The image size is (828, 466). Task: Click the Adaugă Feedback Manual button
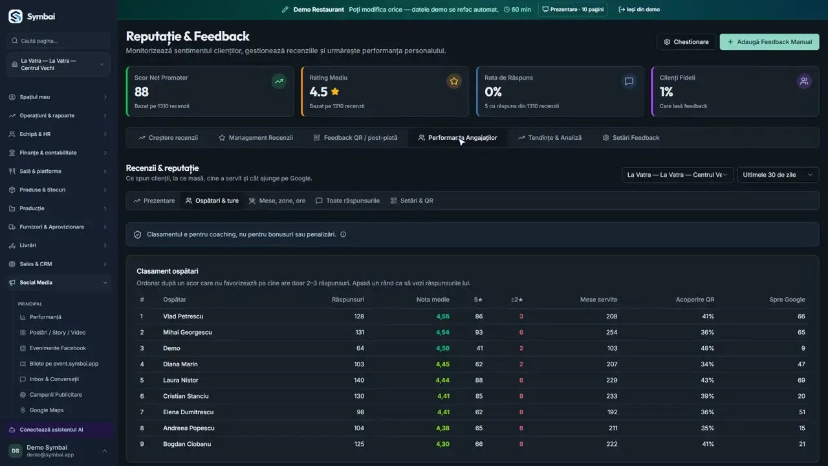(x=769, y=42)
